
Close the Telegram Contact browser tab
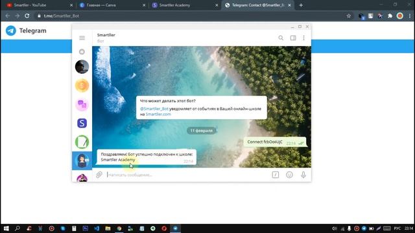coord(289,5)
